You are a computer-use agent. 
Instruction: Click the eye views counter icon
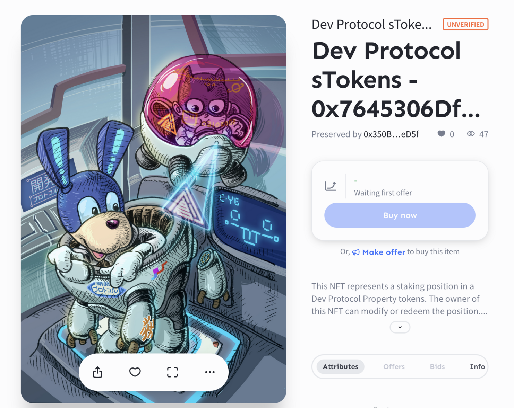click(471, 134)
